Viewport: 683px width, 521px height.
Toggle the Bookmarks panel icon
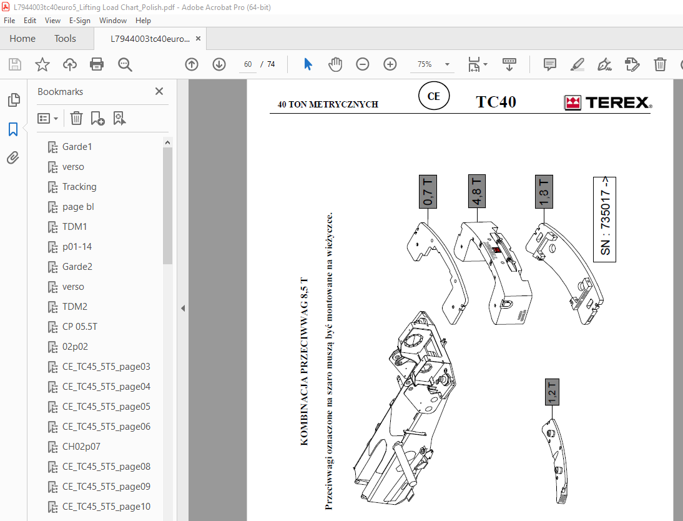pyautogui.click(x=13, y=129)
